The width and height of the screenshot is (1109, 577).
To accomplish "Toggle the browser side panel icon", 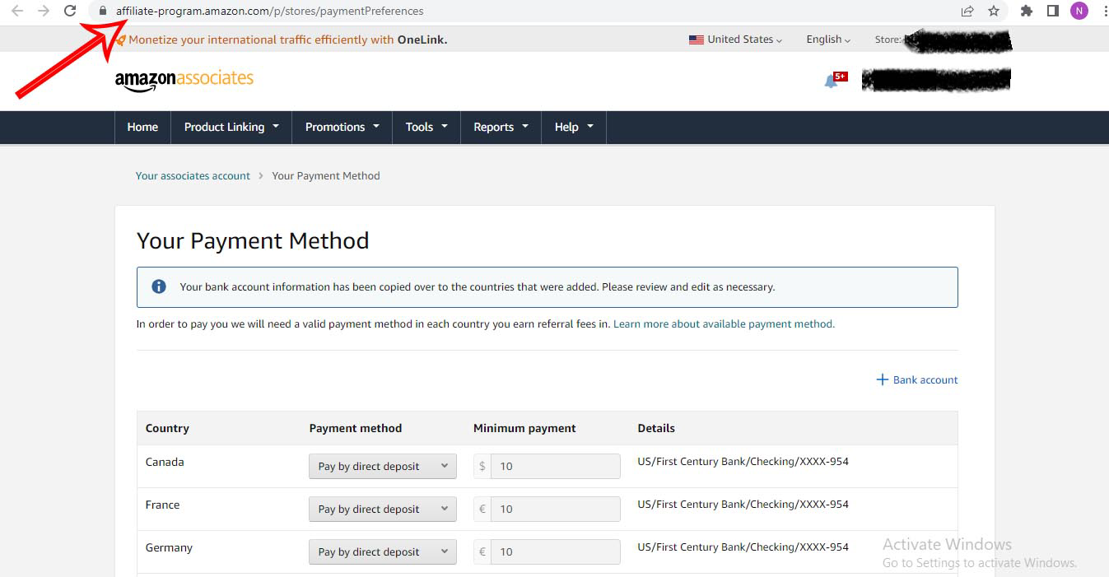I will [x=1052, y=12].
